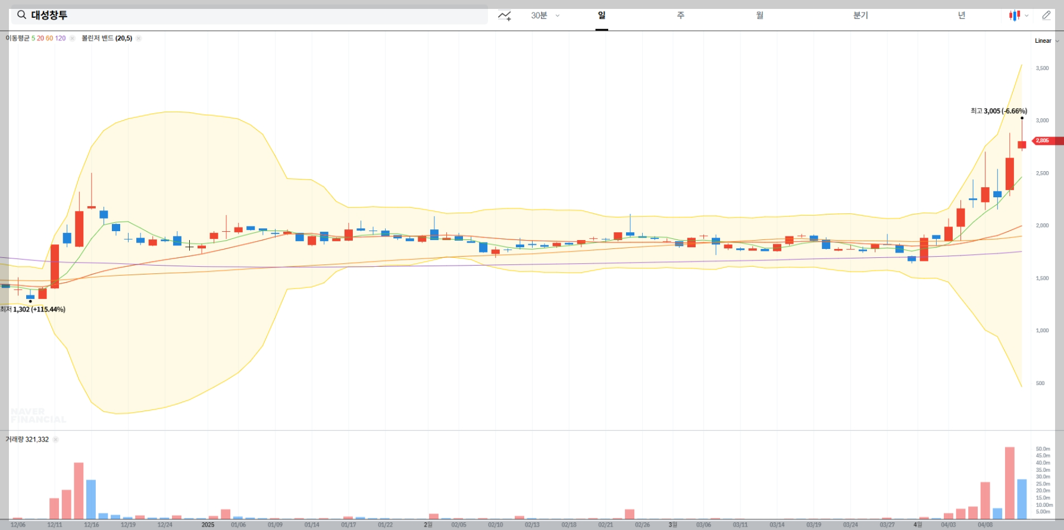
Task: Remove the 볼린저 밴드 indicator
Action: point(139,38)
